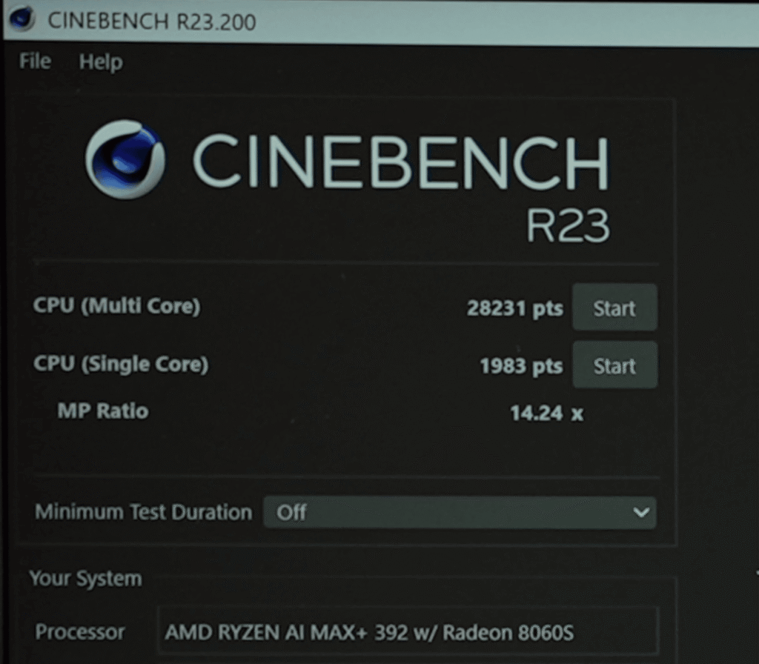Image resolution: width=759 pixels, height=664 pixels.
Task: Click the Your System section heading
Action: pos(84,579)
